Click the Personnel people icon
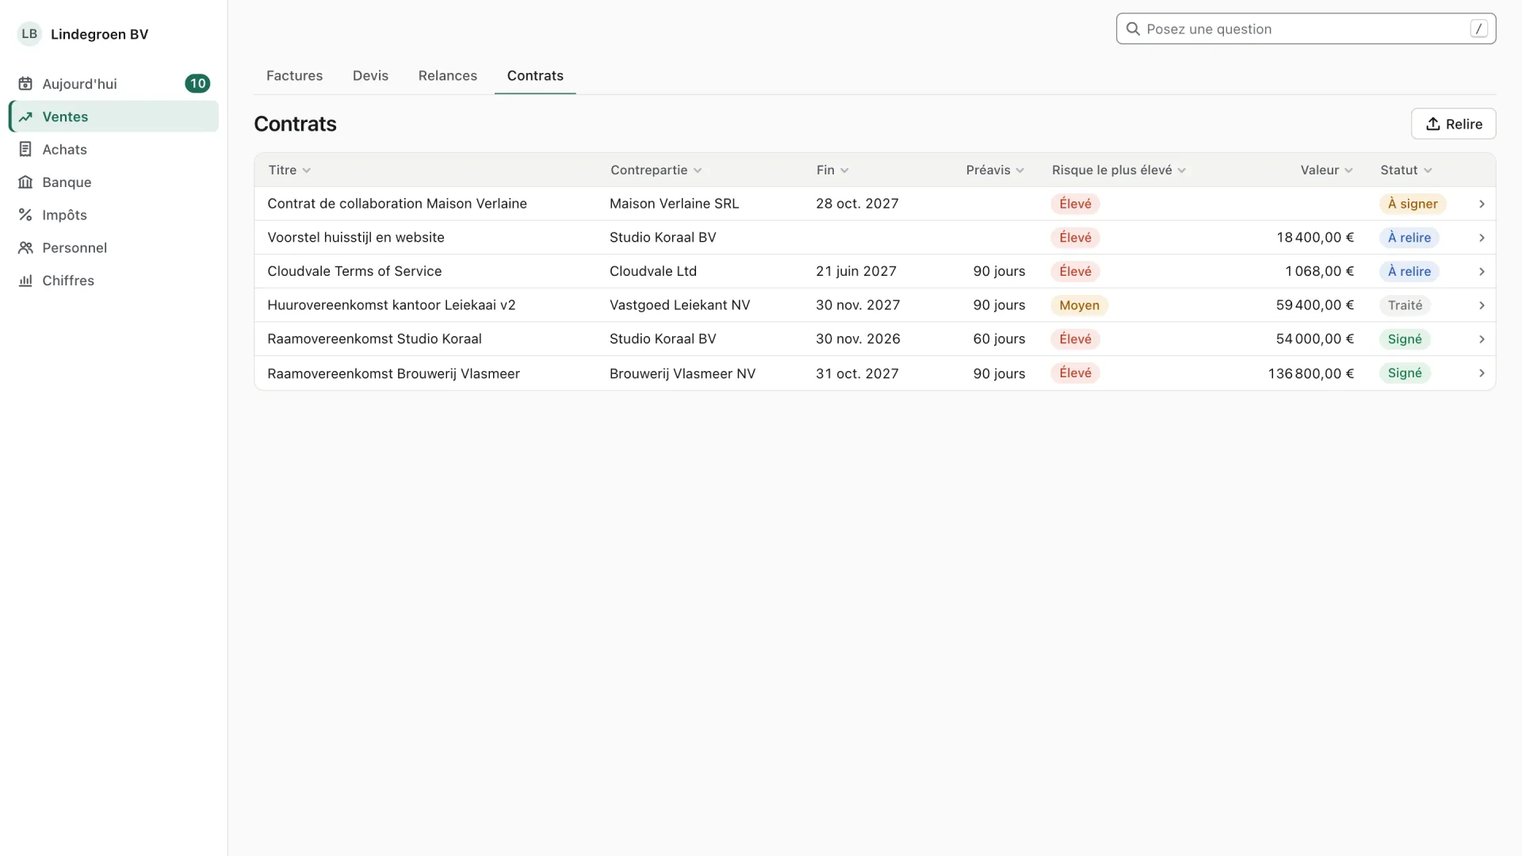The height and width of the screenshot is (856, 1522). pyautogui.click(x=25, y=248)
